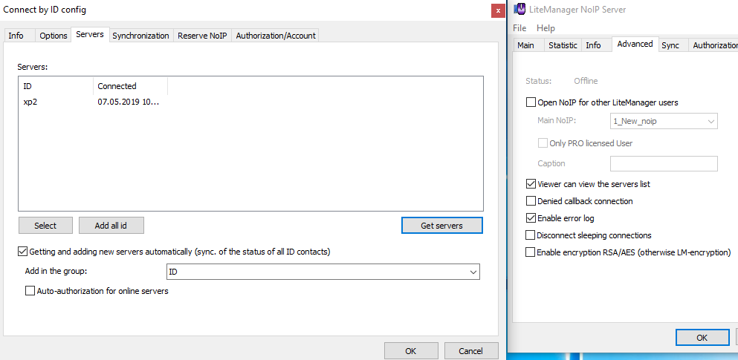Go to the Synchronization tab
This screenshot has height=360, width=738.
(140, 36)
